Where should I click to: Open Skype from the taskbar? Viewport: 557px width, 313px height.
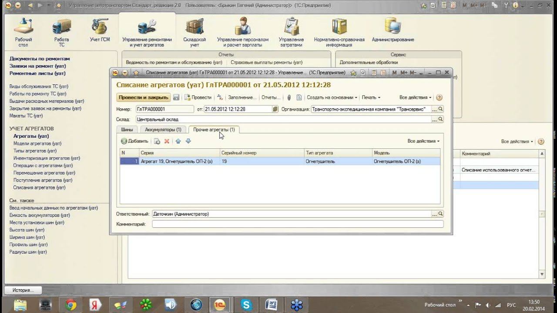tap(246, 305)
